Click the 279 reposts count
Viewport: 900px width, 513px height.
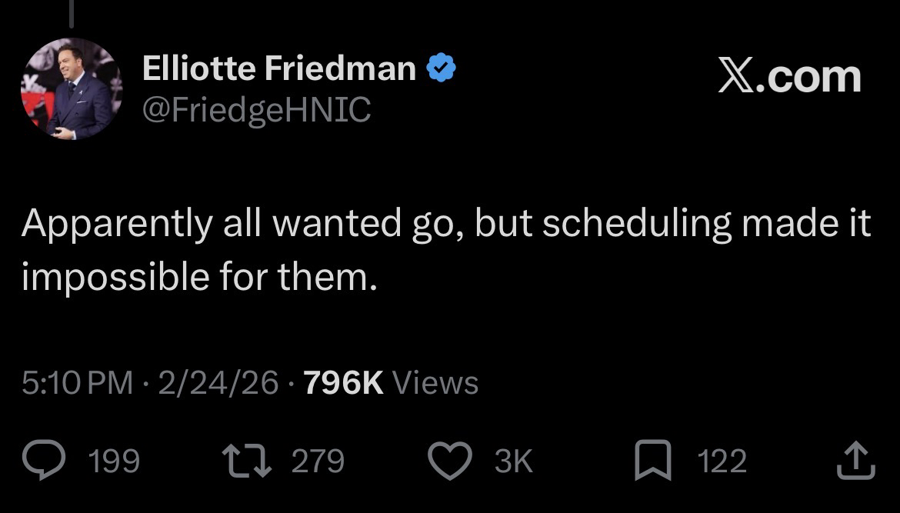[x=318, y=461]
